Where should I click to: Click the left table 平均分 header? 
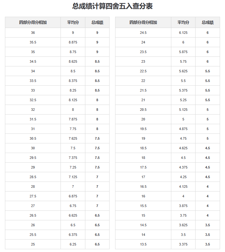tap(73, 22)
